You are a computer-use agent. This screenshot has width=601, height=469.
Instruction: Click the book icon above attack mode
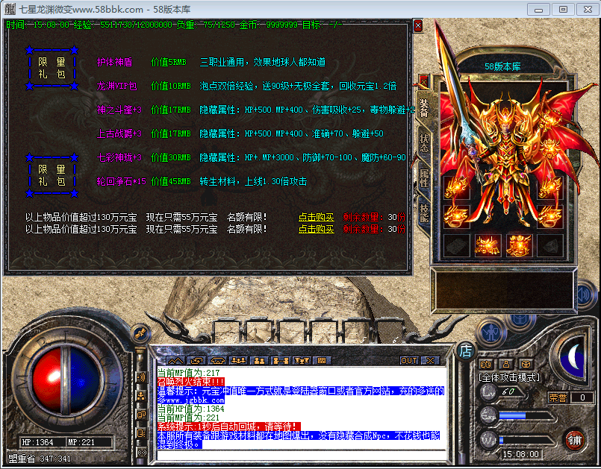(485, 364)
